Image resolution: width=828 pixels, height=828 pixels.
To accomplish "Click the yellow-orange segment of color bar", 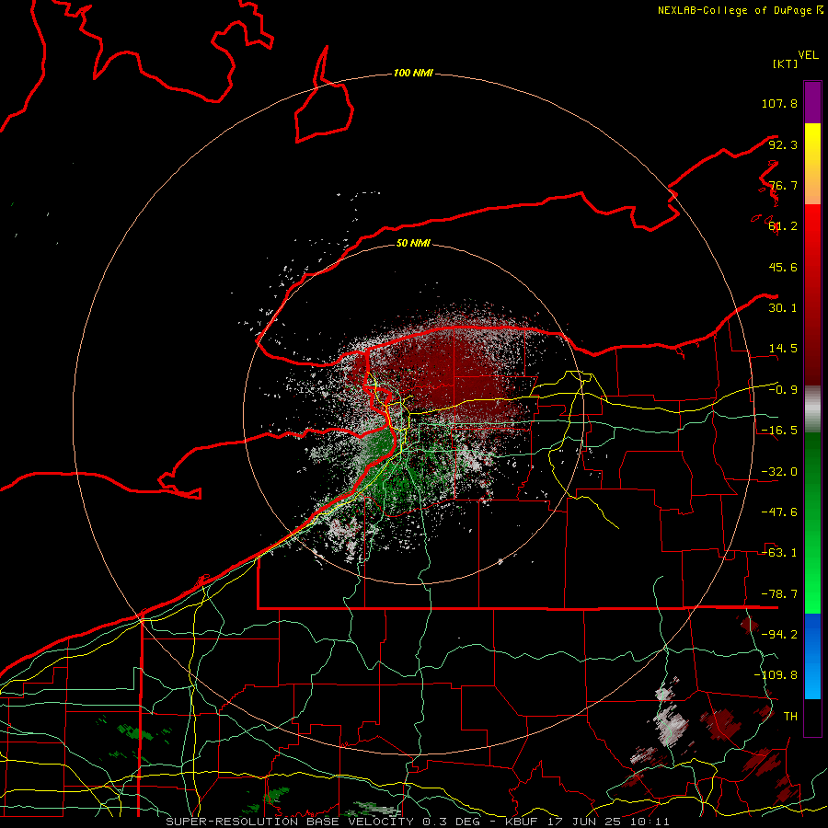I will coord(812,164).
